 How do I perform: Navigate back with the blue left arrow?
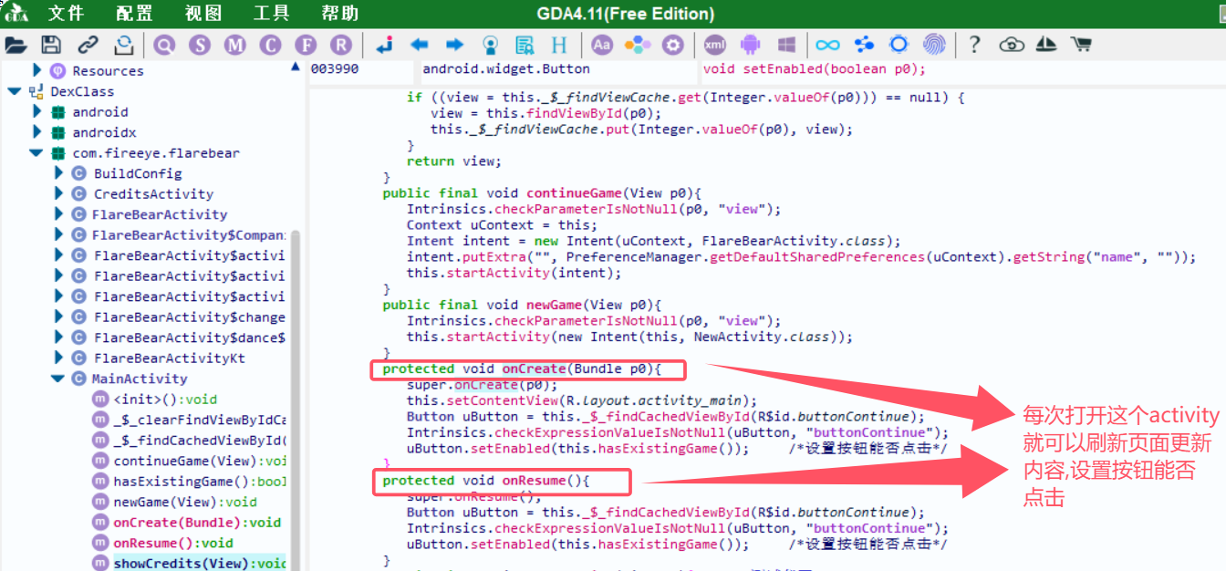point(420,44)
